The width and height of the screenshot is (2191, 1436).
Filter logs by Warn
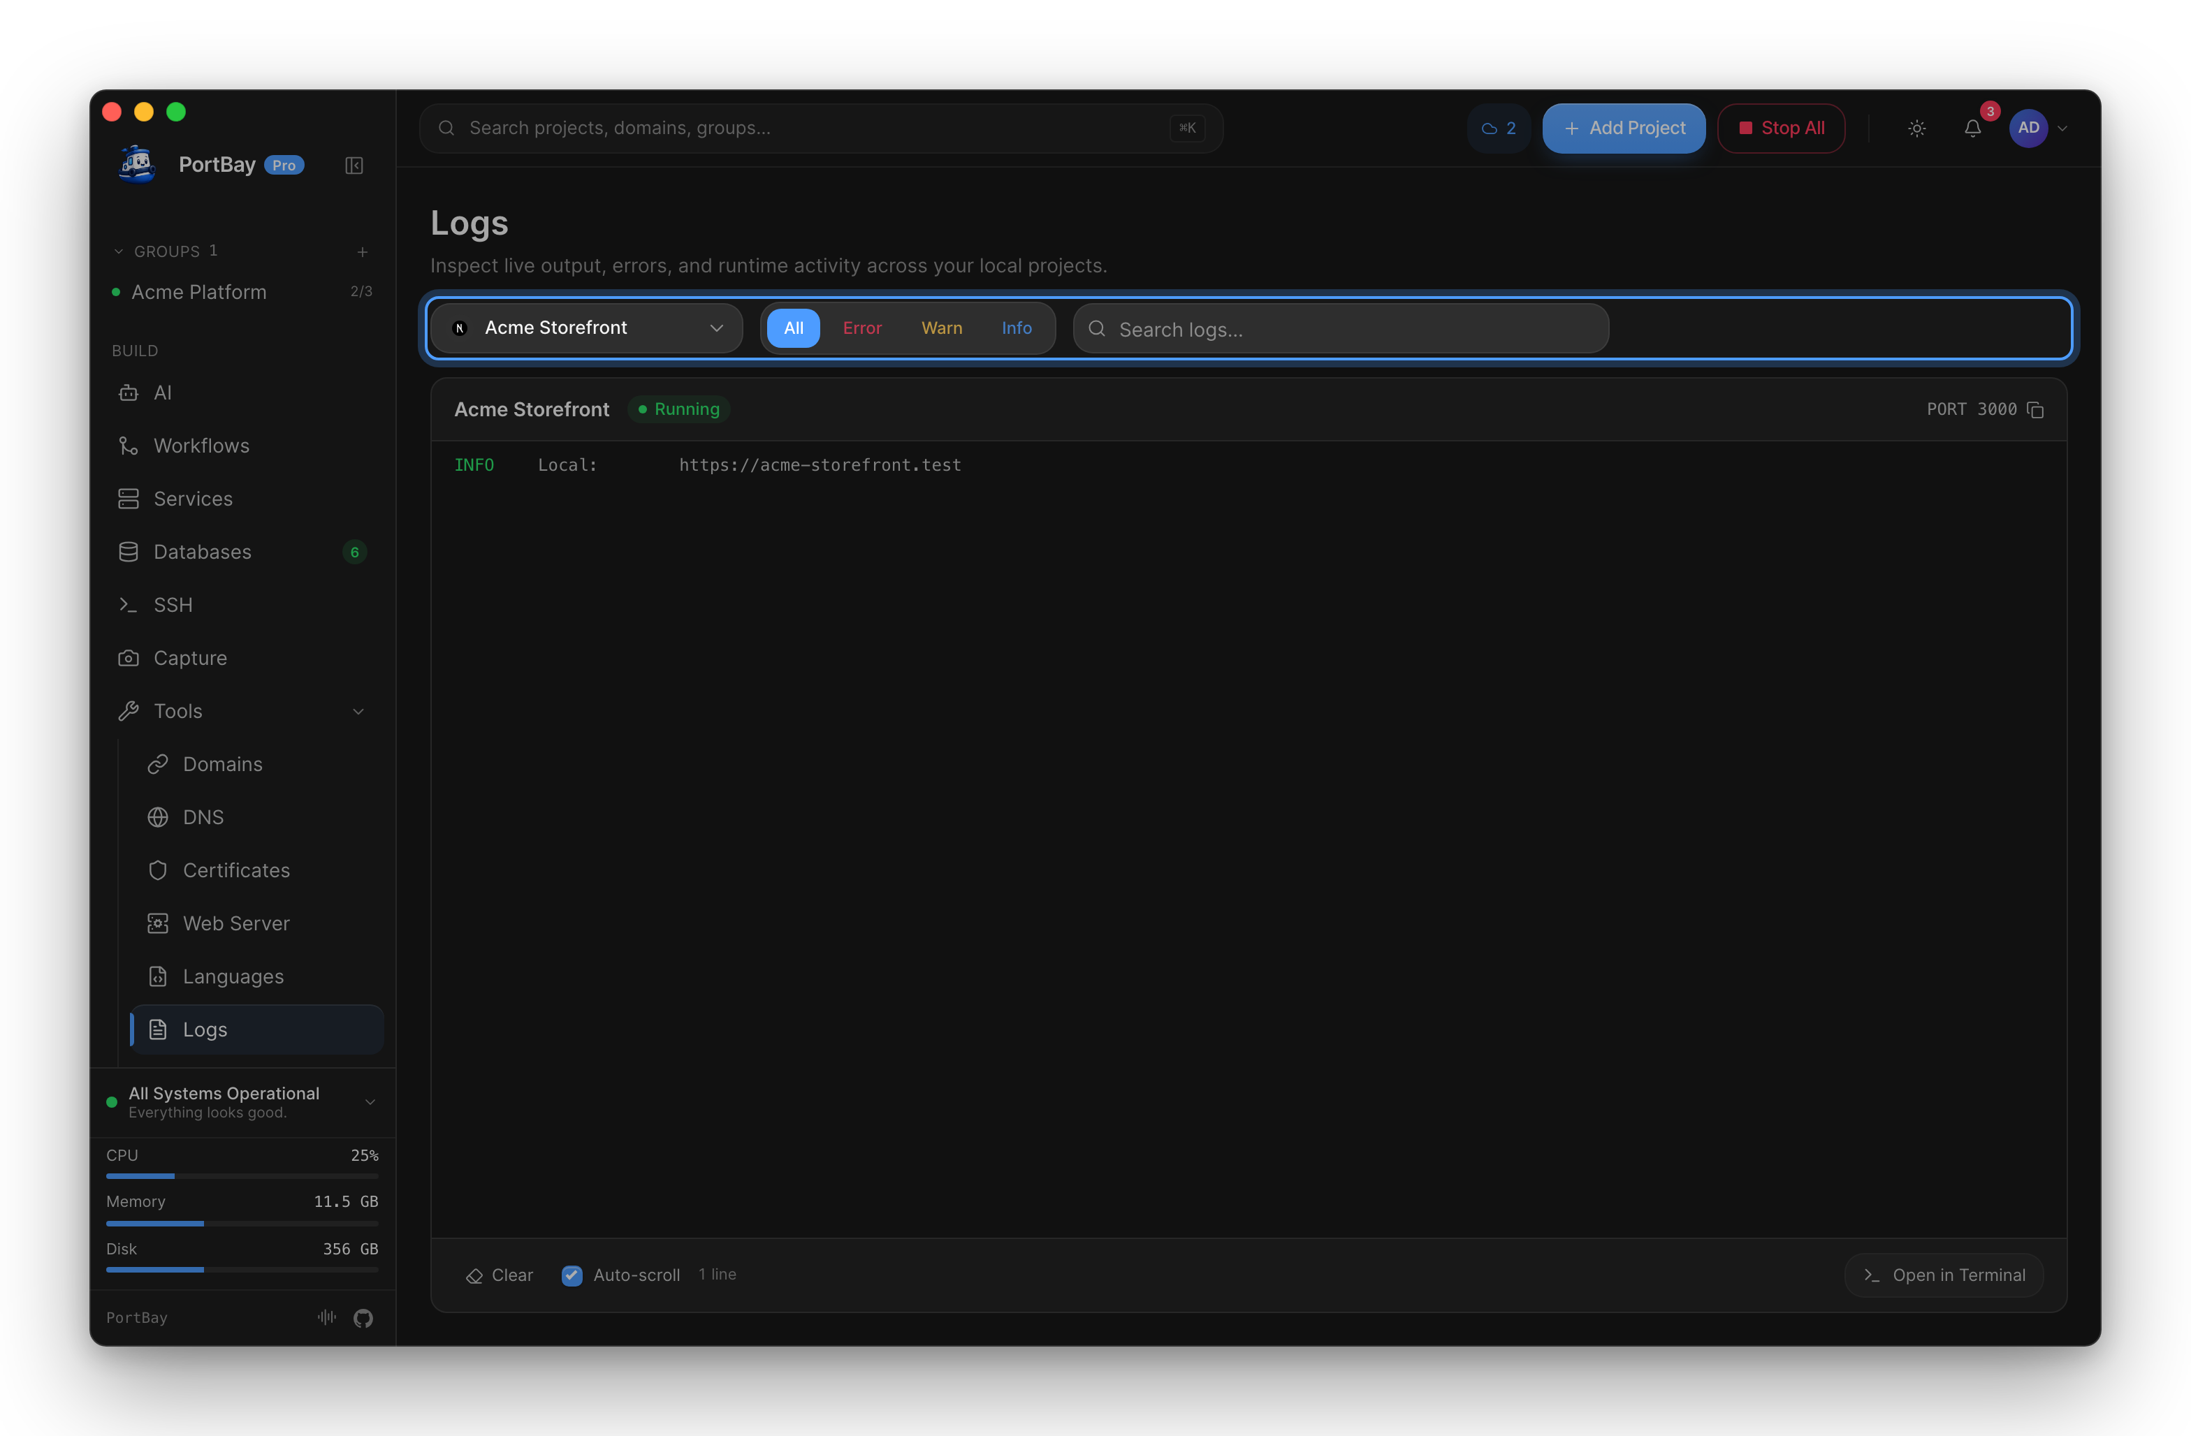point(942,328)
